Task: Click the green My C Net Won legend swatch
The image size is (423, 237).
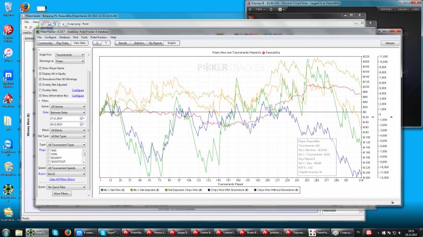Action: point(102,190)
